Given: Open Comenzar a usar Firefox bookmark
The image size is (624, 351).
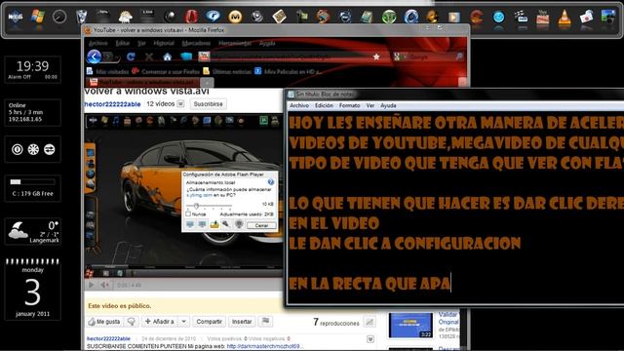Looking at the screenshot, I should 166,71.
